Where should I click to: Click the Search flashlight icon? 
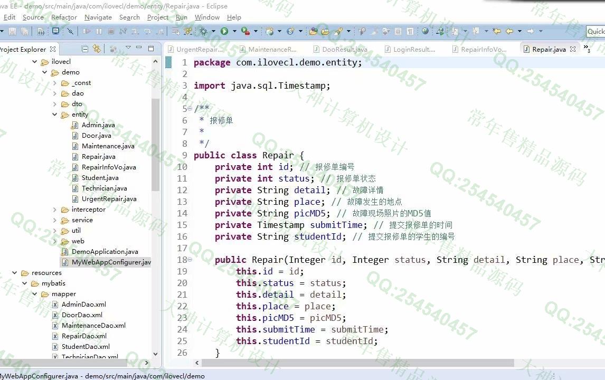(x=338, y=31)
